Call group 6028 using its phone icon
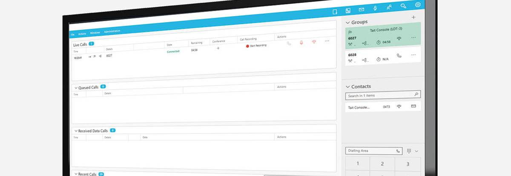The height and width of the screenshot is (176, 511). coord(399,55)
